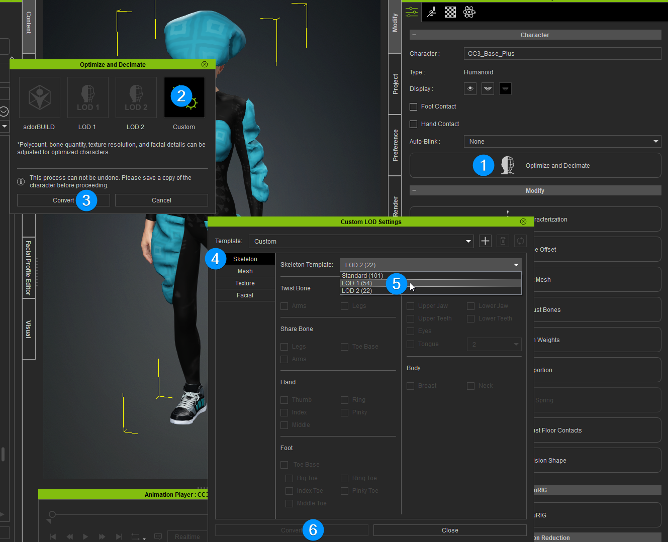Open the Visual side tab
668x542 pixels.
(x=29, y=329)
